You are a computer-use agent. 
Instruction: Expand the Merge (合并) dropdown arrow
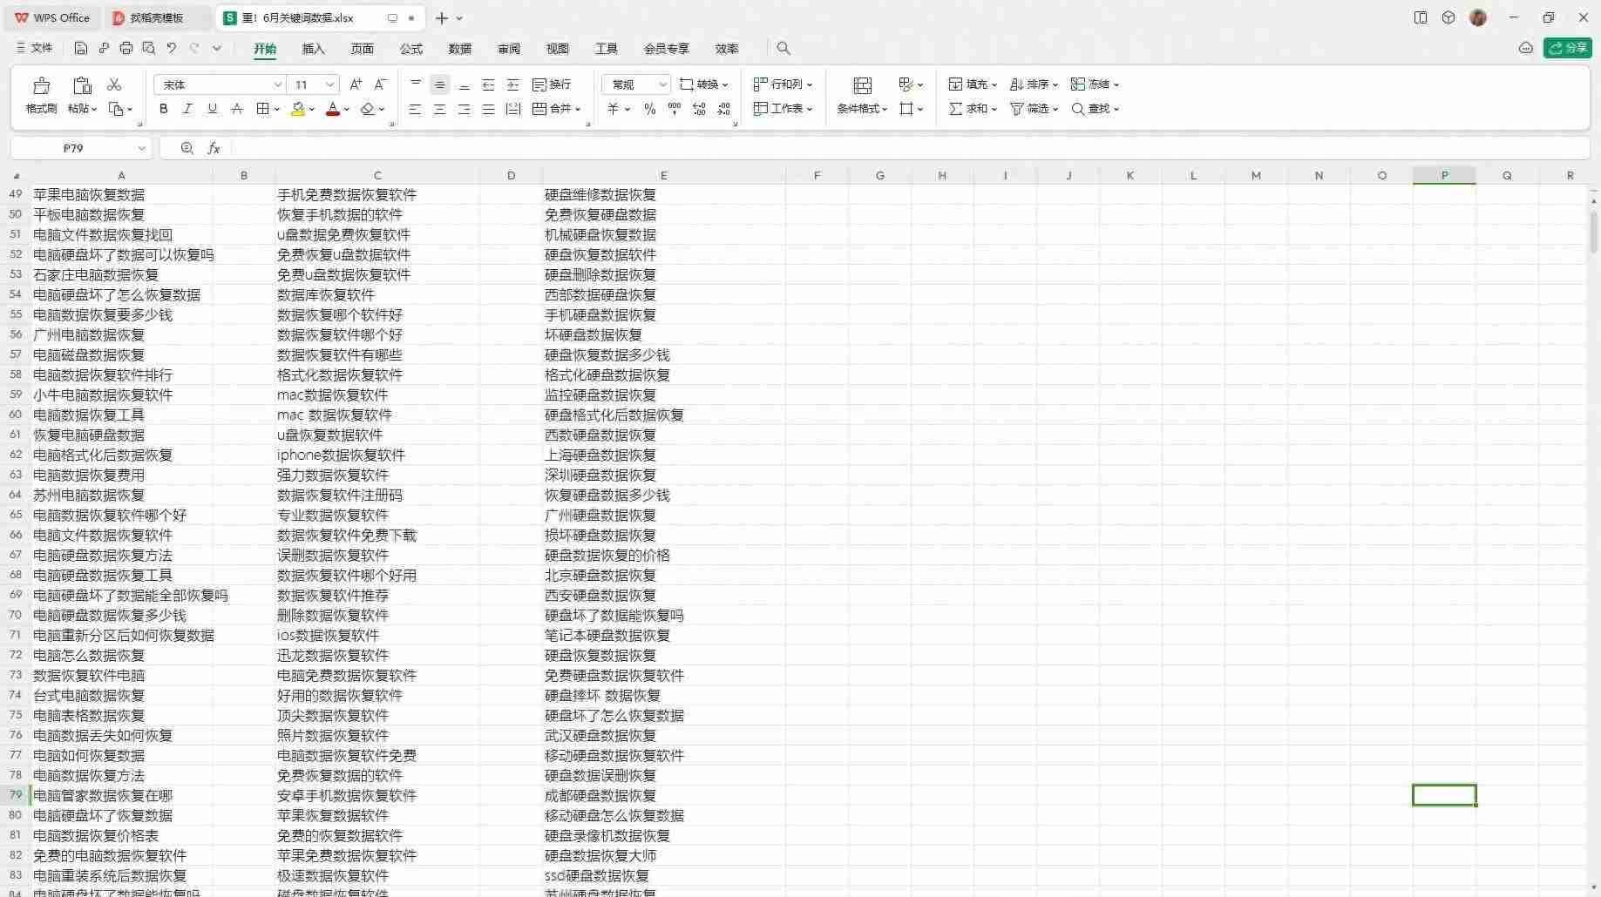tap(578, 110)
